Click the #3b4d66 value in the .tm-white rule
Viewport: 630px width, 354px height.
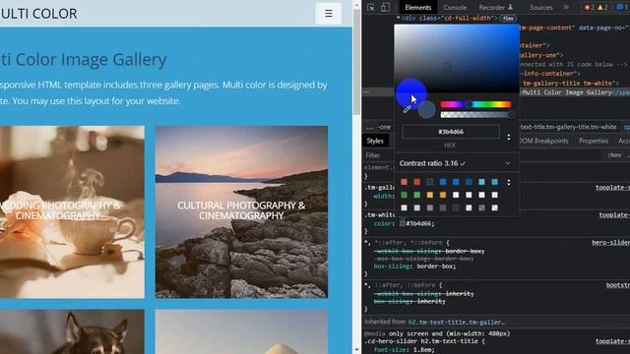click(x=419, y=223)
